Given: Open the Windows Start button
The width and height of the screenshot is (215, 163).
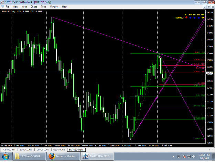Looking at the screenshot, I should pos(6,156).
